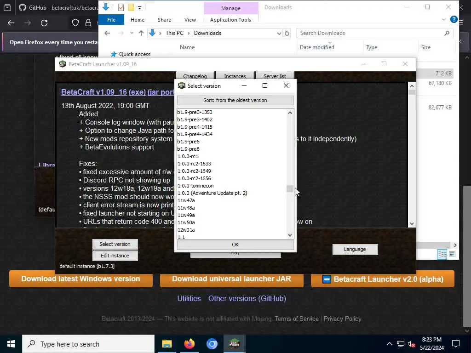Select Quick access in Explorer sidebar

[135, 54]
